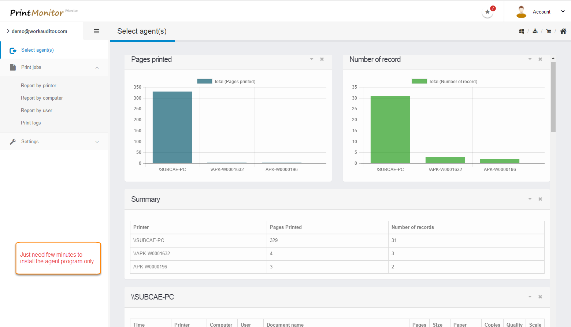Open the shopping cart icon
The image size is (571, 327).
pyautogui.click(x=549, y=31)
